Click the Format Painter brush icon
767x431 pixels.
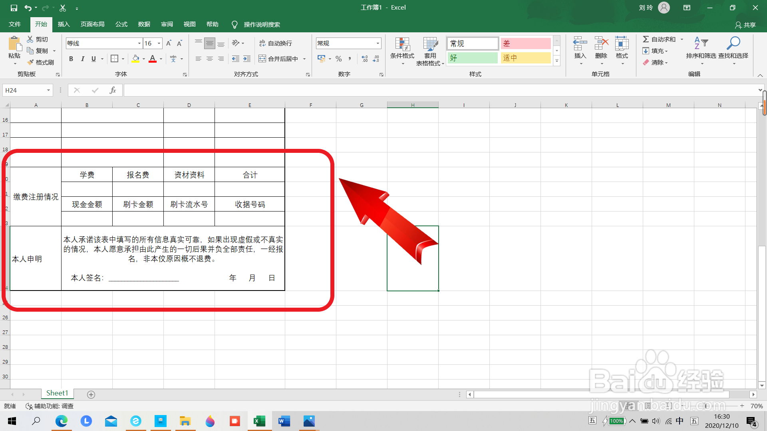point(31,62)
